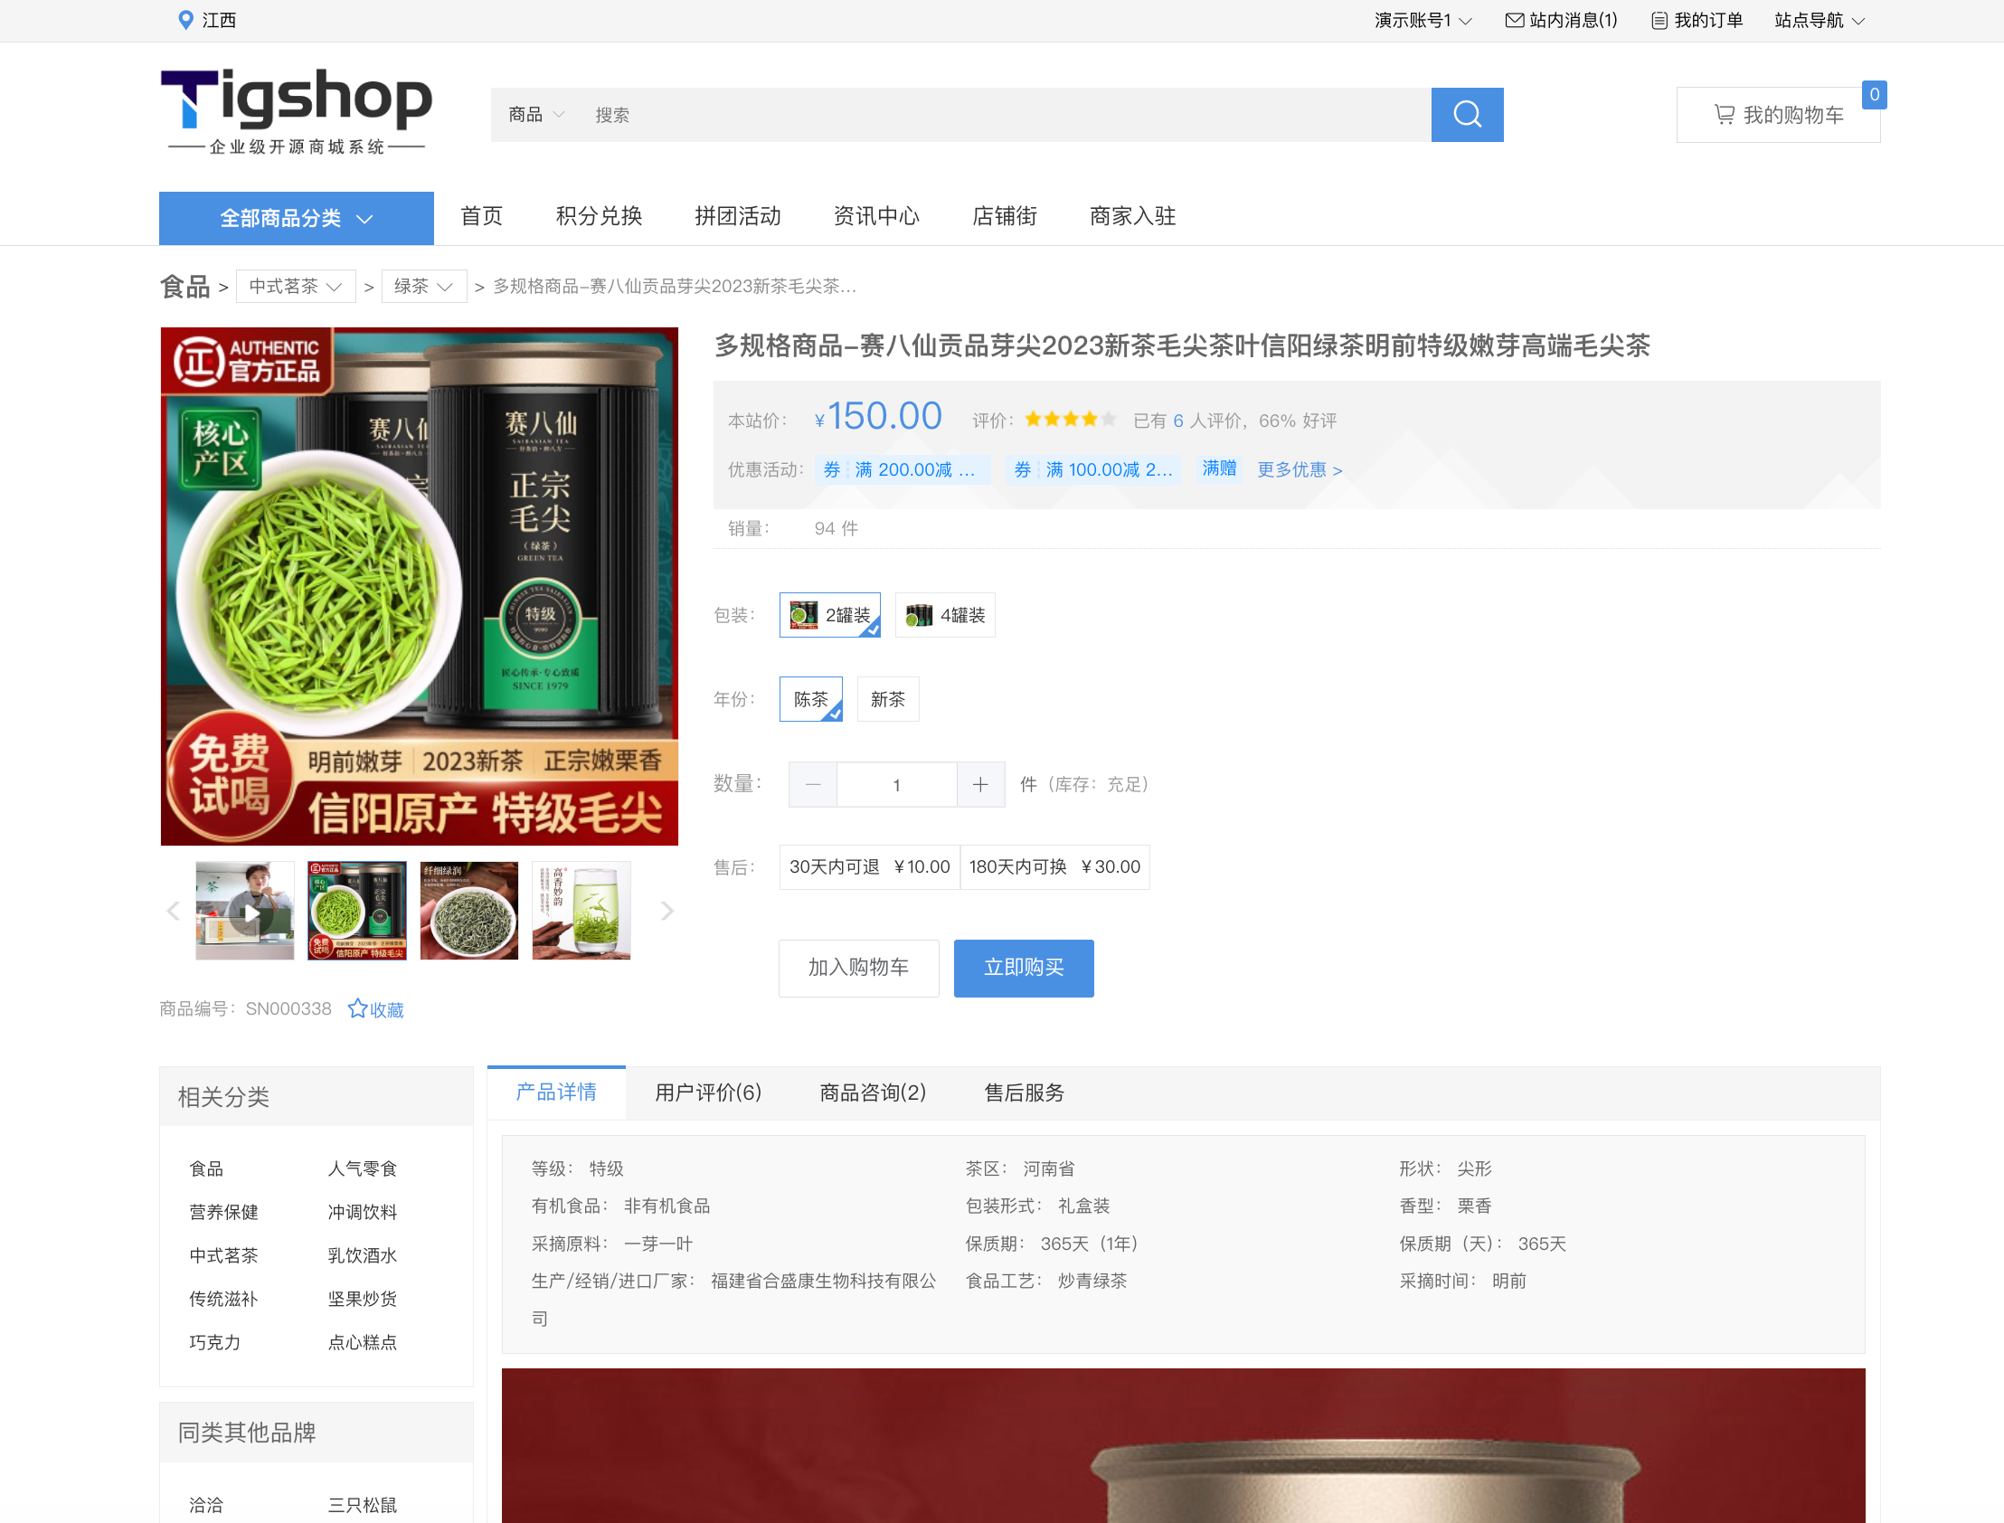The width and height of the screenshot is (2004, 1523).
Task: Click the cart count badge 0
Action: [1874, 94]
